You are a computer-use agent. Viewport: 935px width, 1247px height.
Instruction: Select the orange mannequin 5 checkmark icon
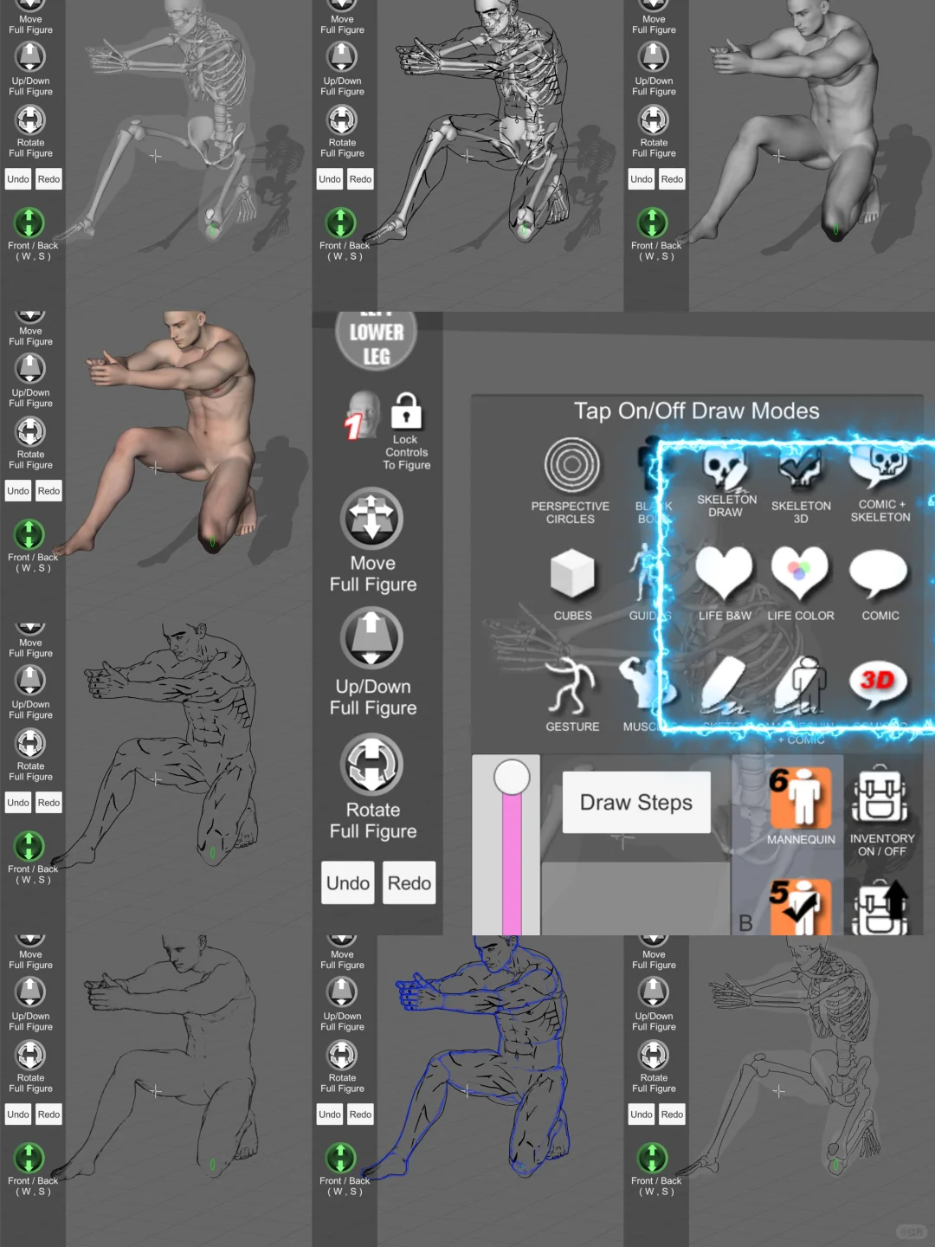point(801,908)
